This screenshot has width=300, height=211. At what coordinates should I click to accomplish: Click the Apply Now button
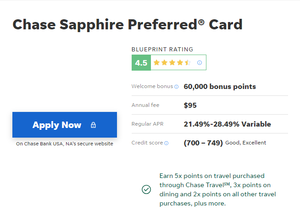[65, 125]
